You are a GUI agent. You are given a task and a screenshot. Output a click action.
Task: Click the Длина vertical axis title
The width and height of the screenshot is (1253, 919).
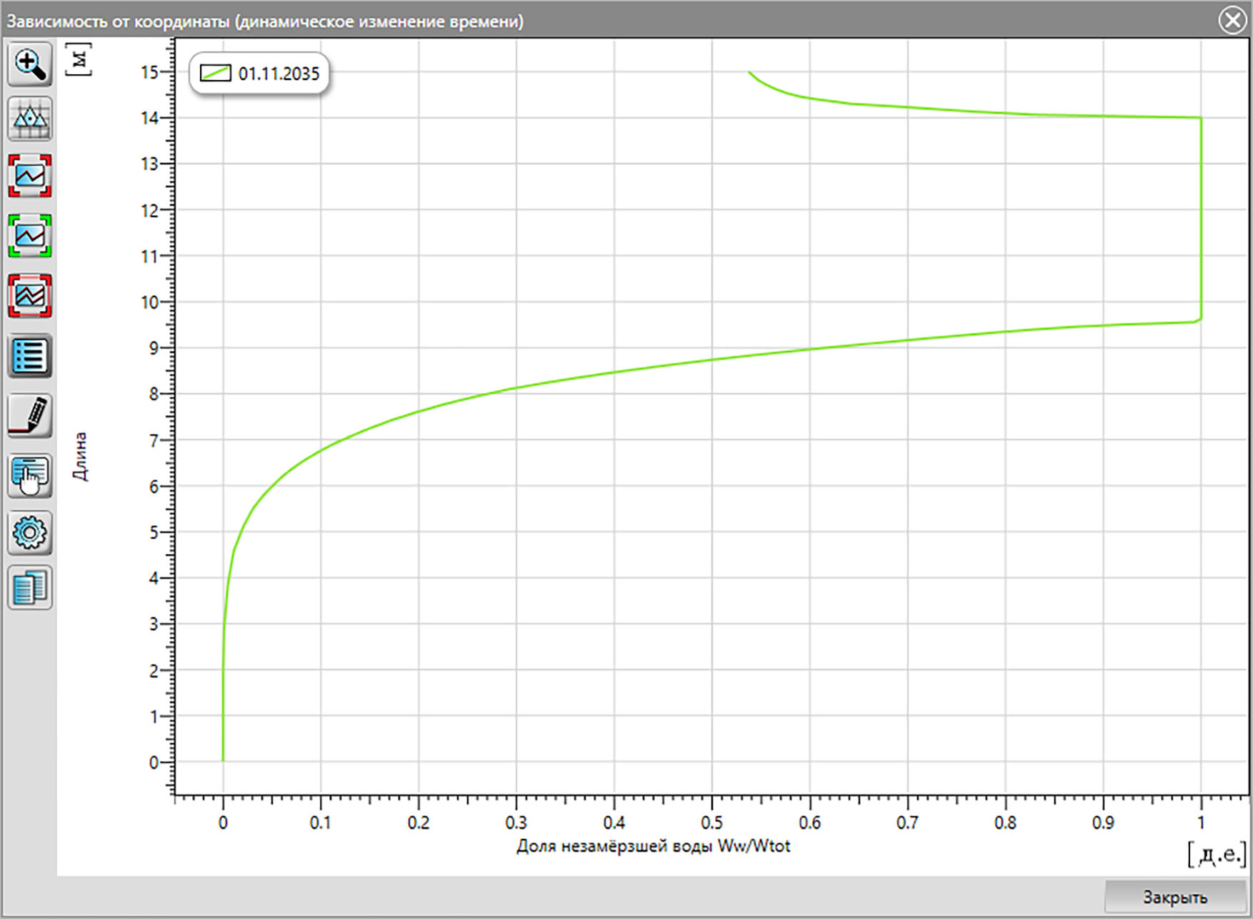[79, 456]
